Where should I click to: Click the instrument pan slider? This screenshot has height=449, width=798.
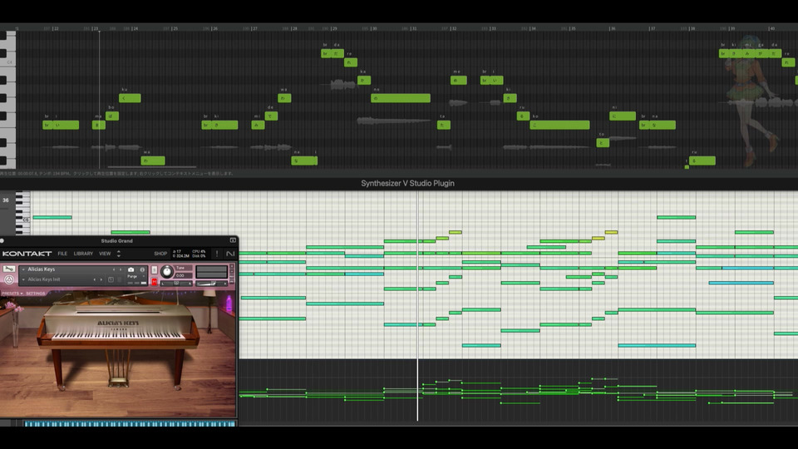tap(176, 283)
